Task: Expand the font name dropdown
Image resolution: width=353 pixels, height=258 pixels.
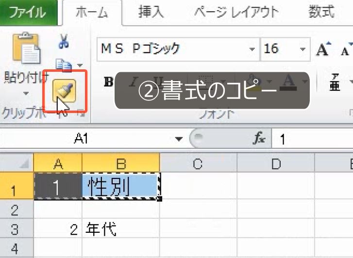Action: click(252, 49)
